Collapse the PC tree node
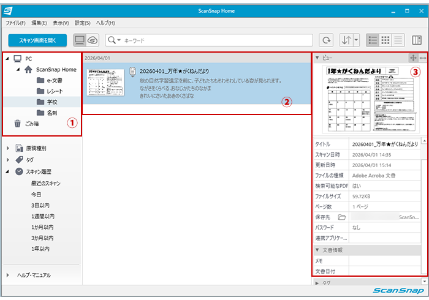This screenshot has width=429, height=300. (7, 59)
